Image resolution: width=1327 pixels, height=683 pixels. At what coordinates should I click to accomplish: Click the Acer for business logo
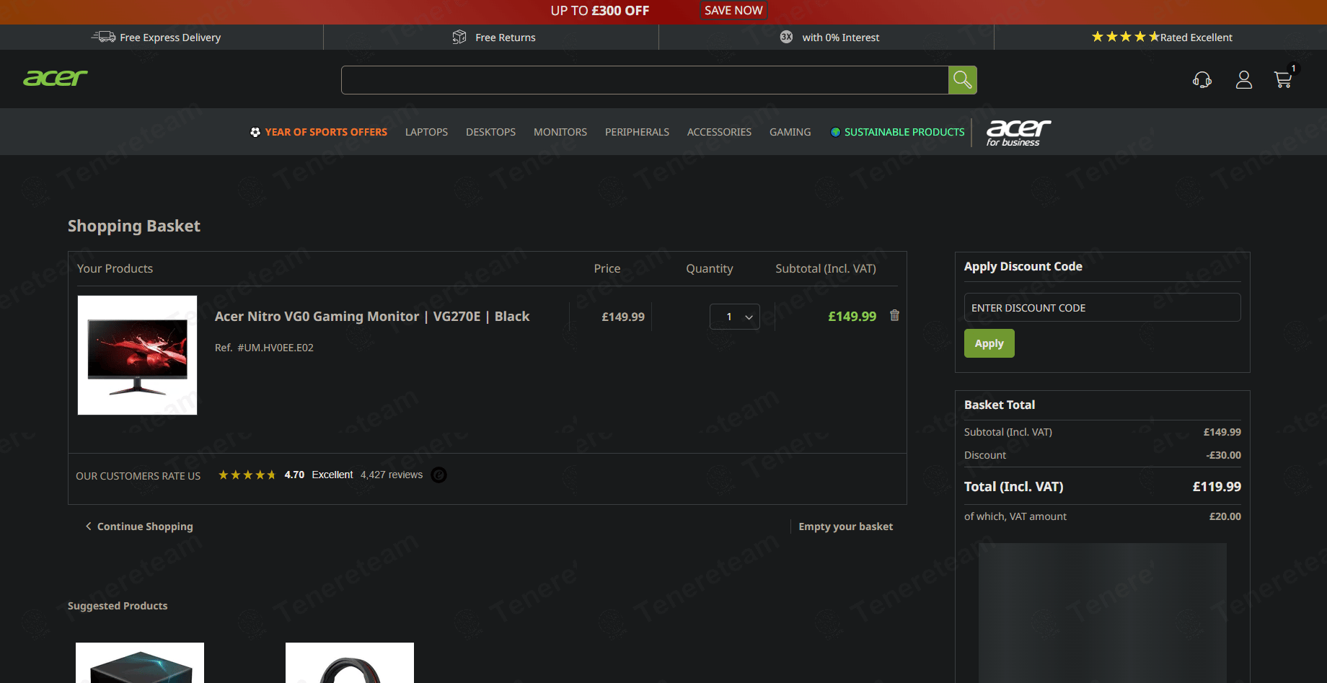[1018, 133]
